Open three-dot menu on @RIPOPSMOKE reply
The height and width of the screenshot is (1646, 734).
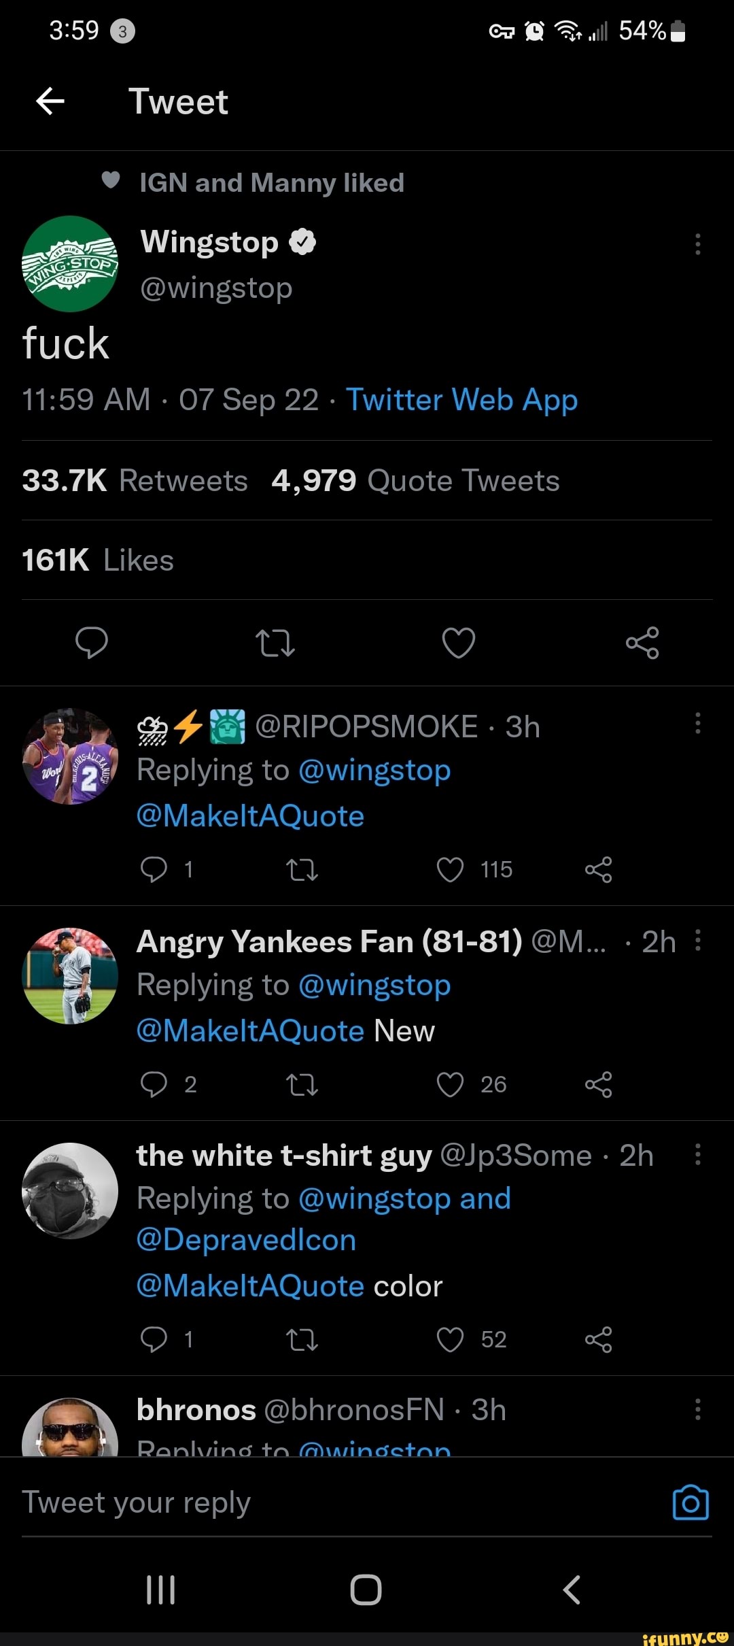pyautogui.click(x=697, y=723)
